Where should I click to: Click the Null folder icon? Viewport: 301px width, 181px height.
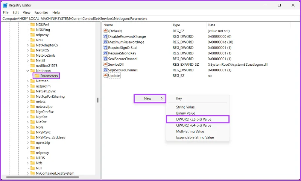[x=32, y=168]
